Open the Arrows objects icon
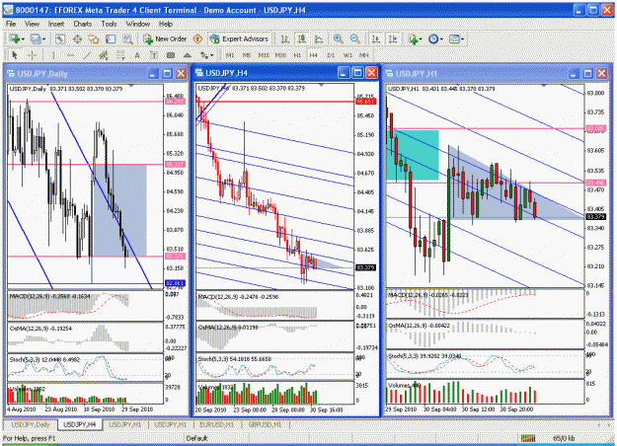The image size is (617, 446). click(x=203, y=55)
